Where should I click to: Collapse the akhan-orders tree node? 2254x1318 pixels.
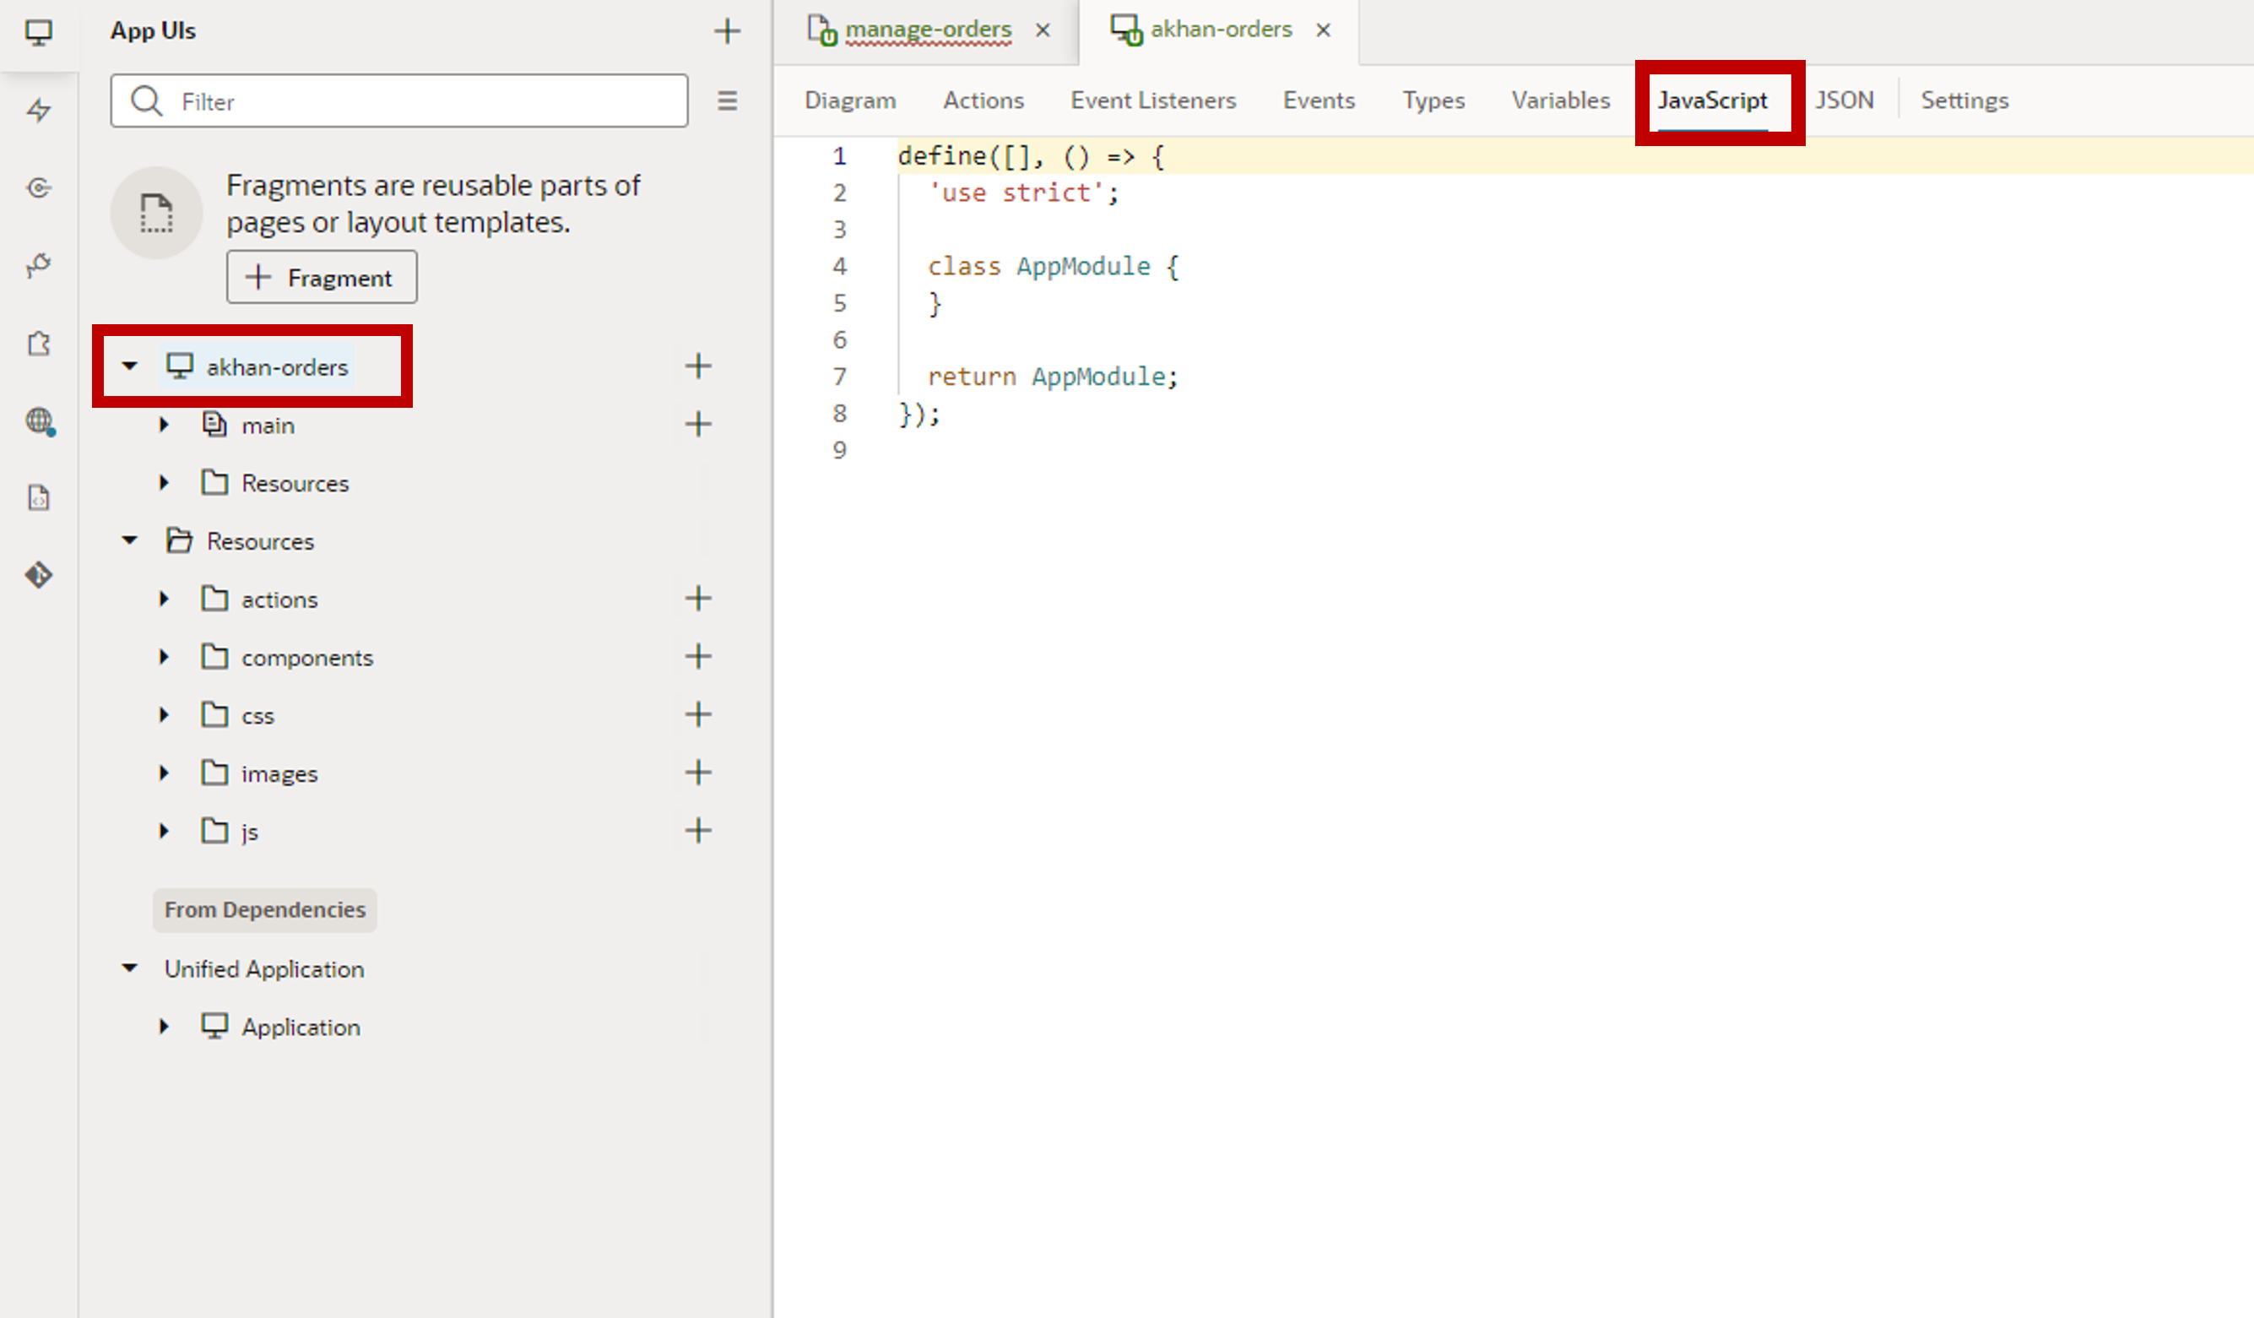(x=130, y=366)
